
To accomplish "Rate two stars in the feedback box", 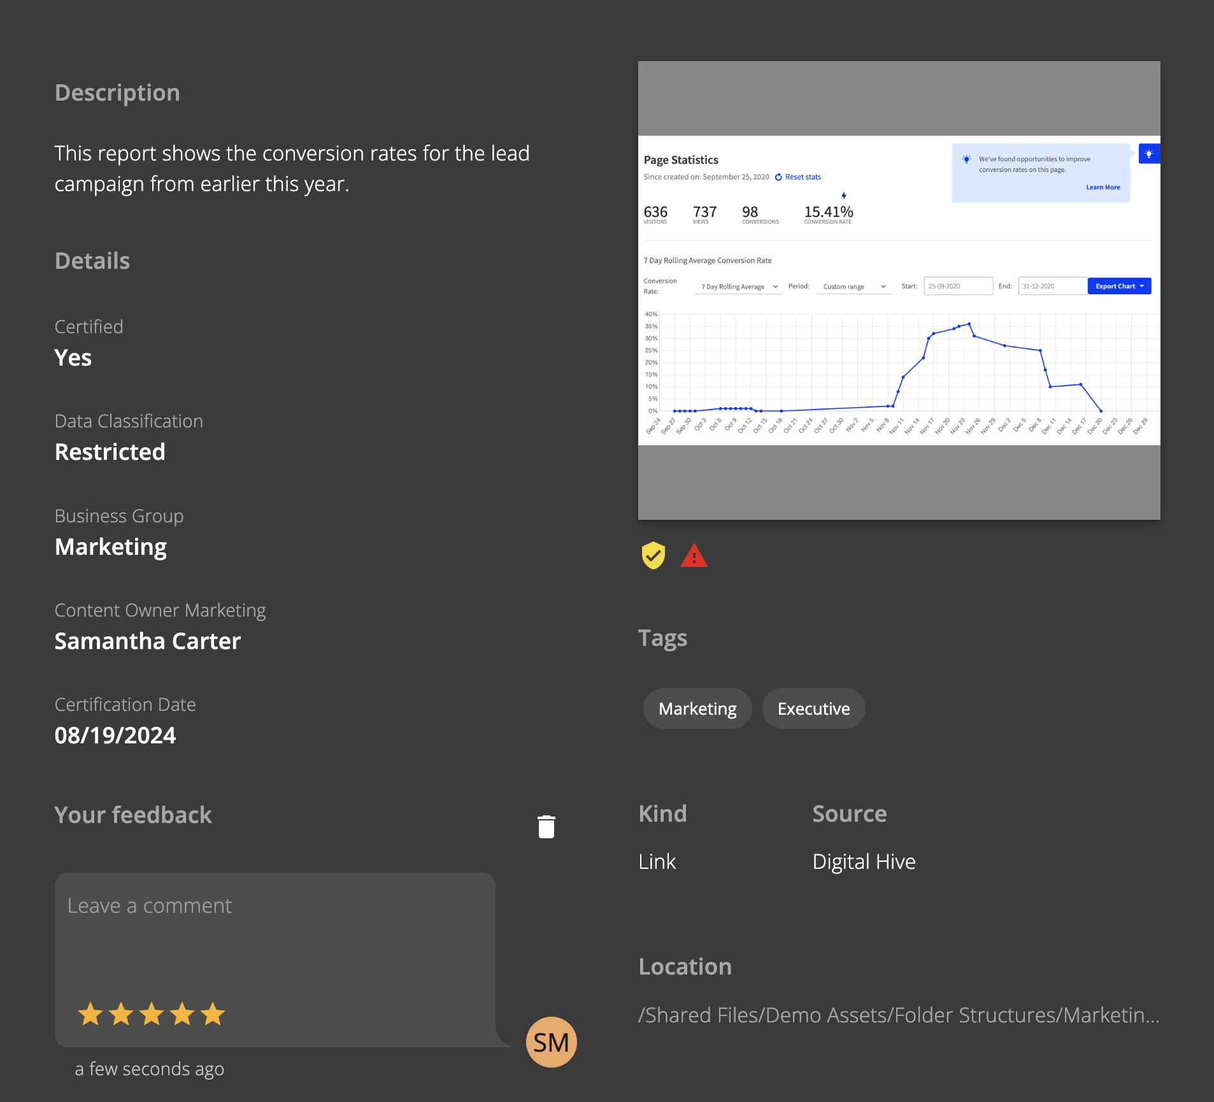I will [x=121, y=1014].
